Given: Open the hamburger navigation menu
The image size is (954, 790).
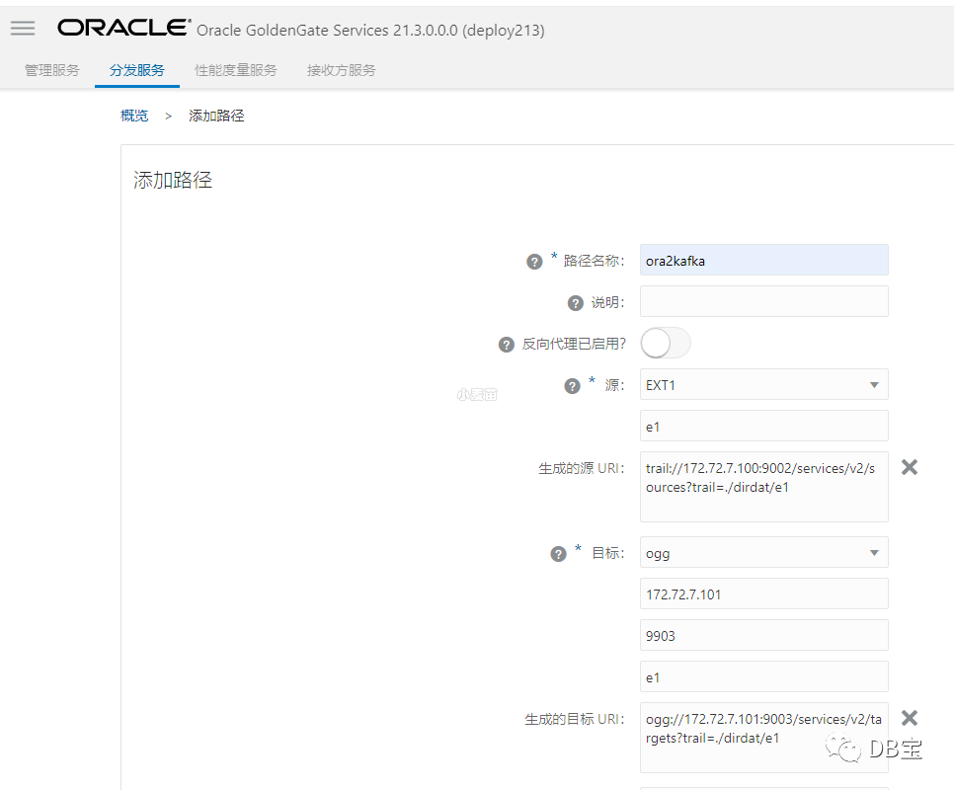Looking at the screenshot, I should pyautogui.click(x=23, y=28).
